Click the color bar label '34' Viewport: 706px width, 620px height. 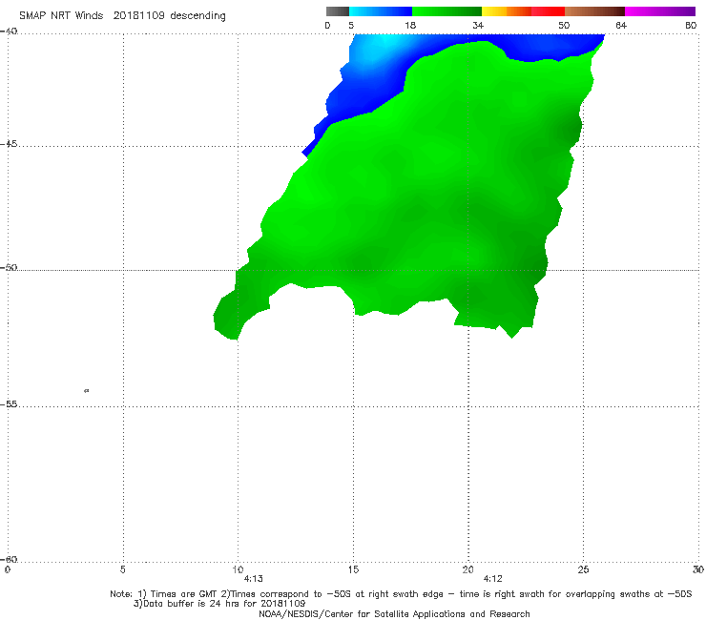pyautogui.click(x=478, y=25)
